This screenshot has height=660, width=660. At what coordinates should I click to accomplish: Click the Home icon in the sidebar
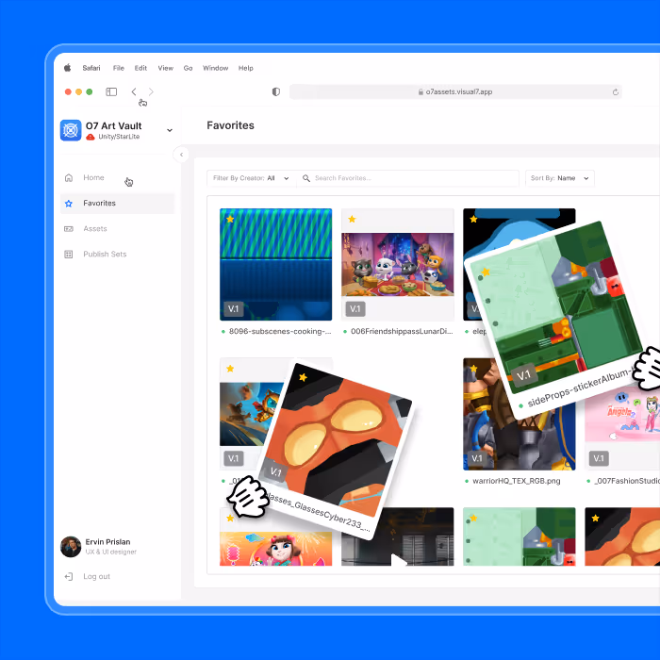pyautogui.click(x=69, y=177)
